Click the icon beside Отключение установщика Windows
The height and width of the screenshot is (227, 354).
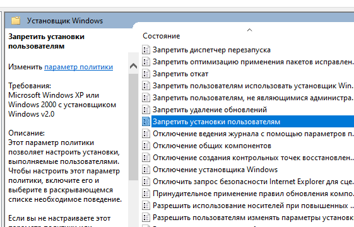pyautogui.click(x=146, y=169)
